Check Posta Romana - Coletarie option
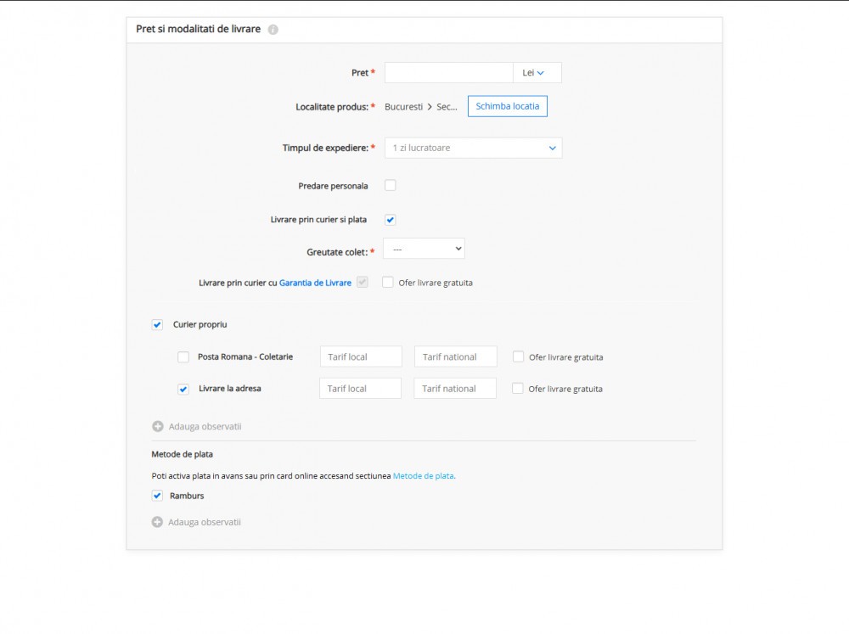849x634 pixels. [x=183, y=356]
